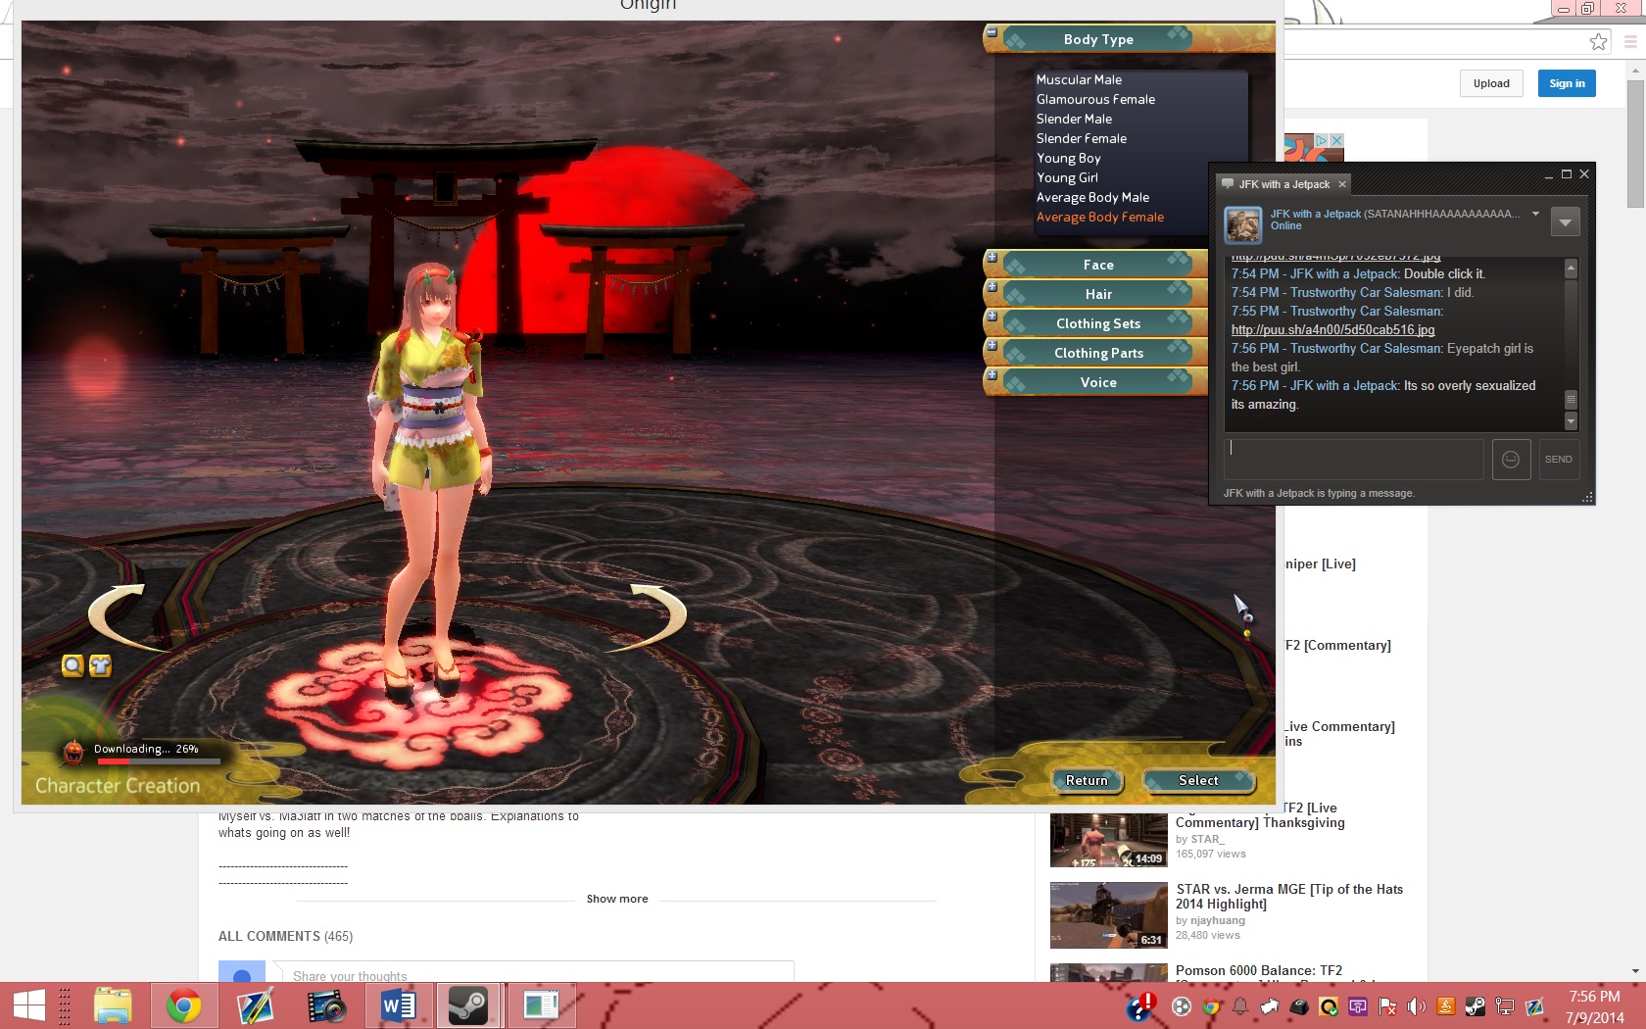The width and height of the screenshot is (1646, 1029).
Task: Switch to Steam in taskbar
Action: pyautogui.click(x=468, y=1005)
